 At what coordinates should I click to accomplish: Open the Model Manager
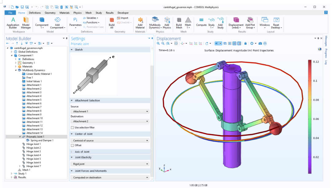point(26,23)
